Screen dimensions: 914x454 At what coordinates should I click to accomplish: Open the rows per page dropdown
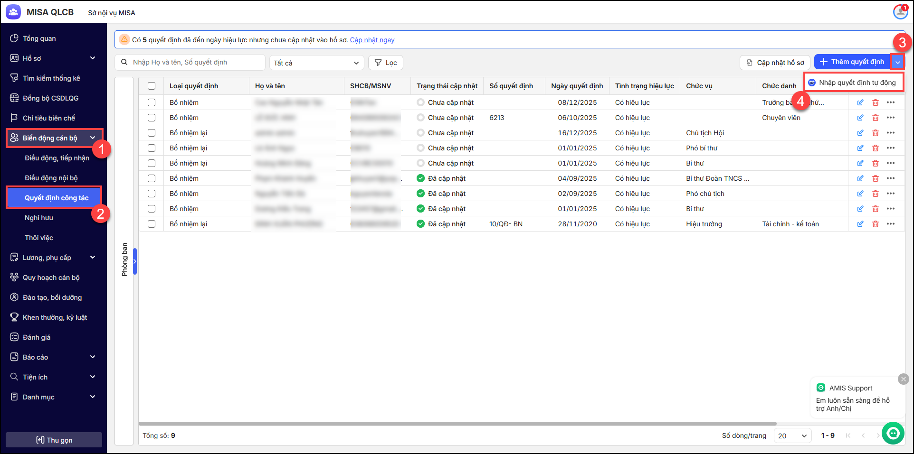pyautogui.click(x=792, y=435)
